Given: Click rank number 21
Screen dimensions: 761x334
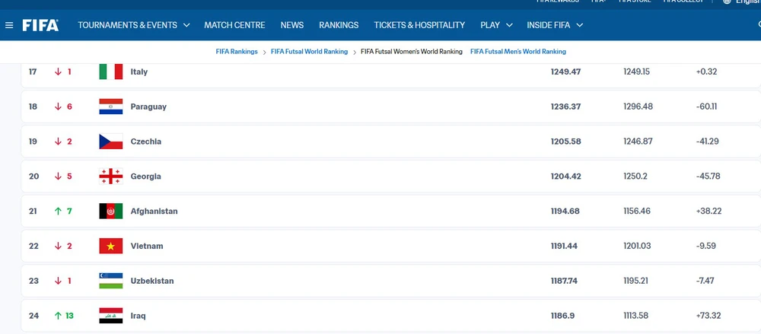Looking at the screenshot, I should click(x=33, y=212).
